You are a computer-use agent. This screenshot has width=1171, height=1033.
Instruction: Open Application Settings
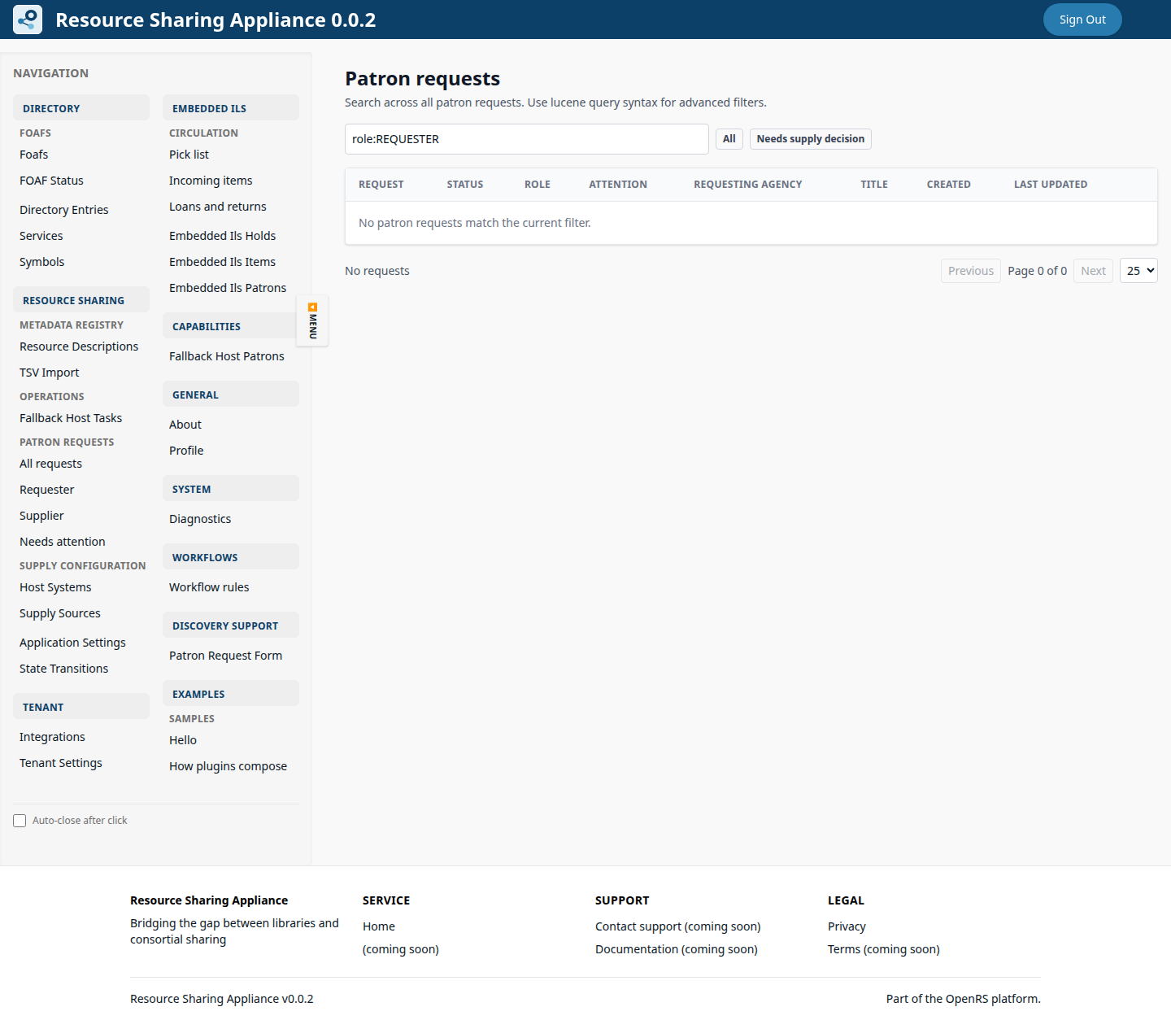tap(72, 643)
